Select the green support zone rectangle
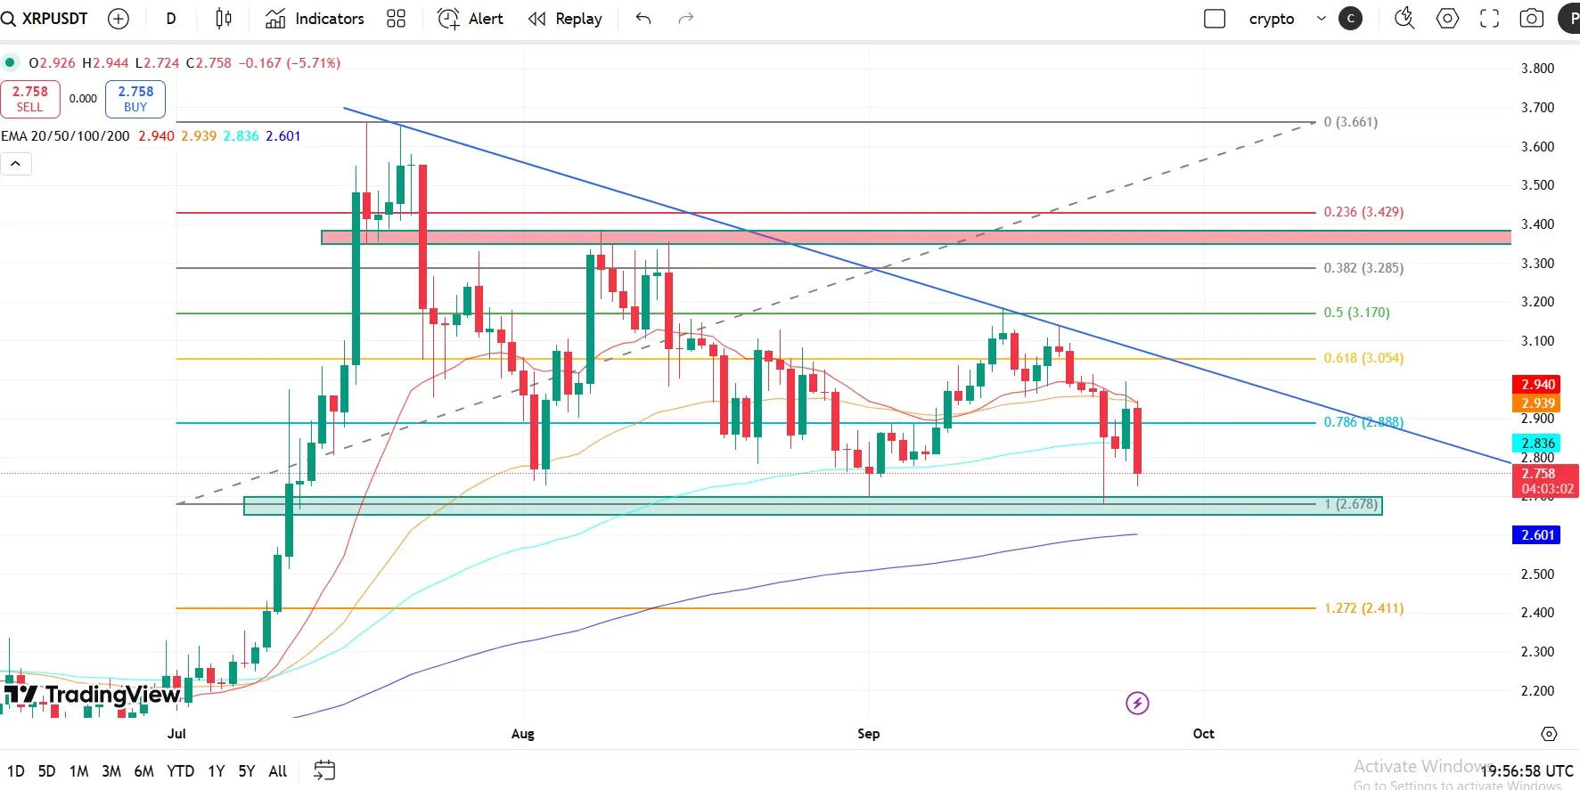 [813, 506]
